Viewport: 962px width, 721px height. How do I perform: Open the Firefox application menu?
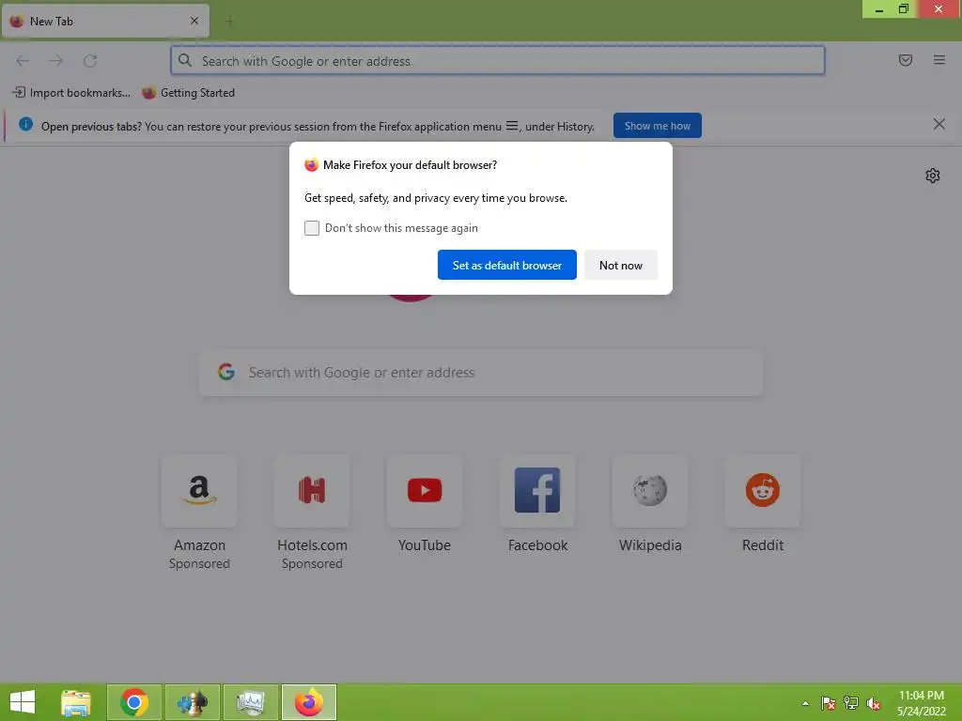(x=939, y=60)
